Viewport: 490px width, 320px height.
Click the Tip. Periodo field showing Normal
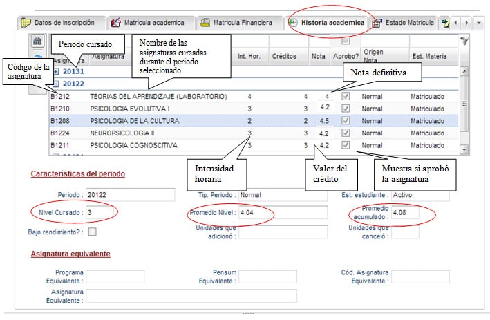pyautogui.click(x=283, y=195)
